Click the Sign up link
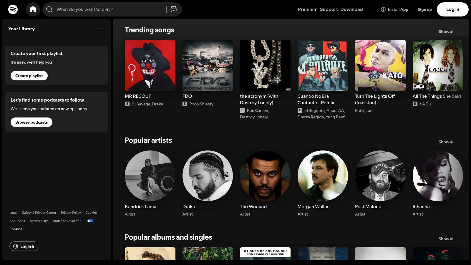The image size is (471, 265). tap(424, 9)
